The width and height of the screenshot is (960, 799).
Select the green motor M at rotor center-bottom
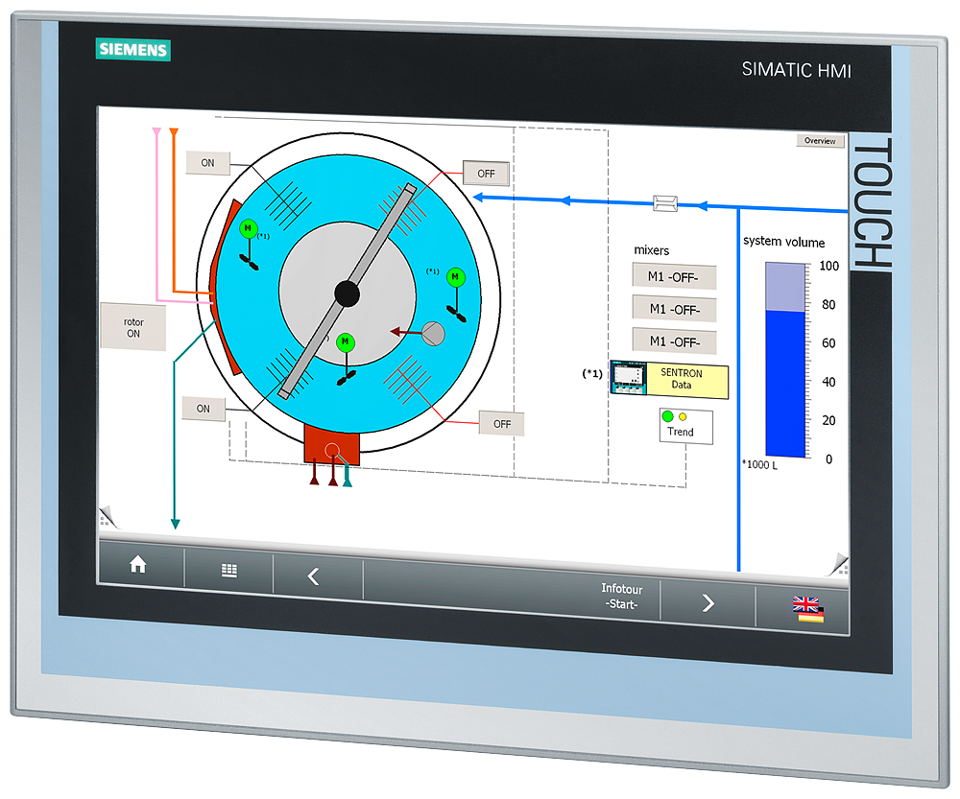click(x=346, y=342)
